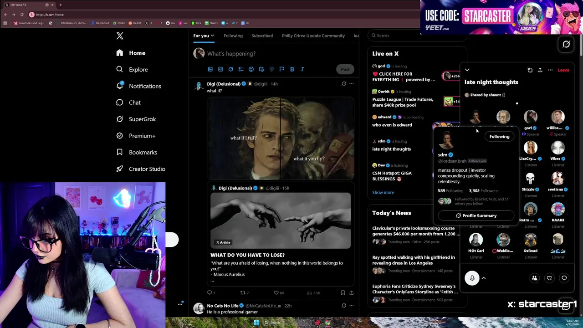The image size is (583, 328).
Task: Click the pop-out icon in space panel
Action: pos(530,70)
